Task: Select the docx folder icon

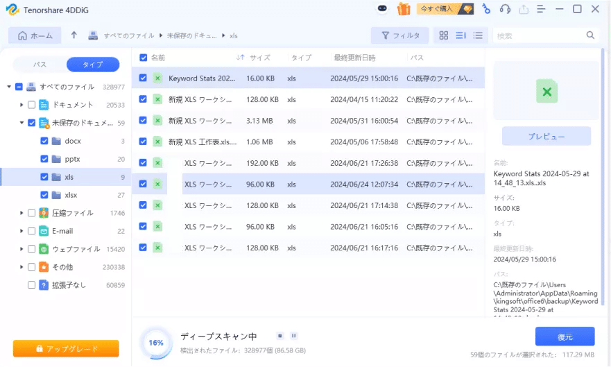Action: pos(56,141)
